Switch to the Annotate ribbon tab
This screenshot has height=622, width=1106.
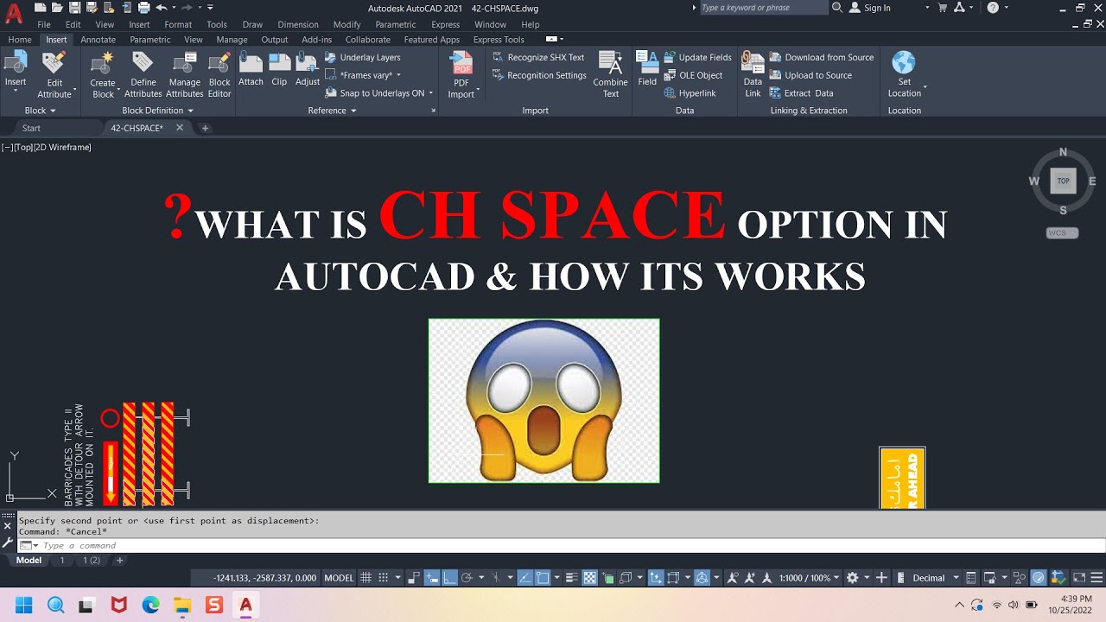click(x=98, y=40)
